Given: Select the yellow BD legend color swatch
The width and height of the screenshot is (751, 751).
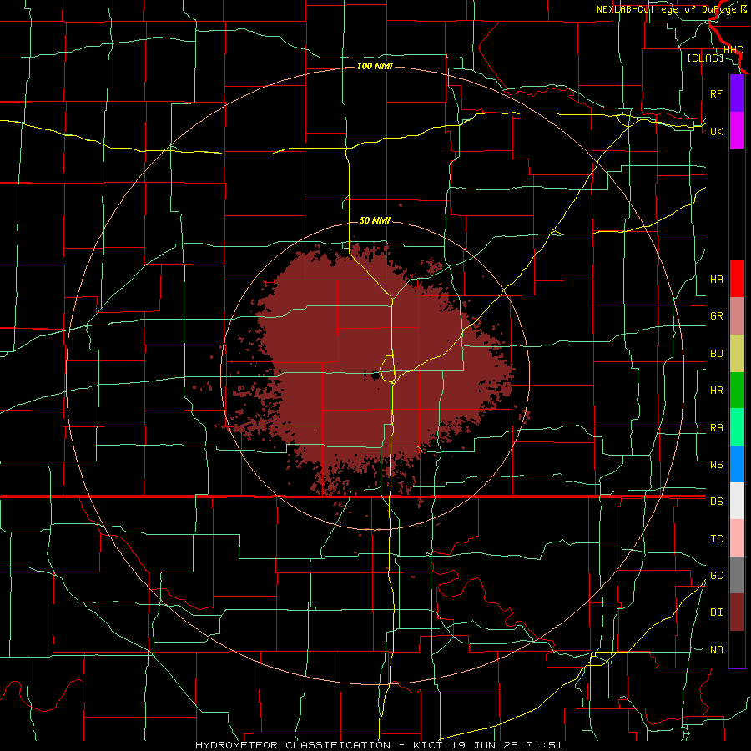Looking at the screenshot, I should (x=737, y=354).
